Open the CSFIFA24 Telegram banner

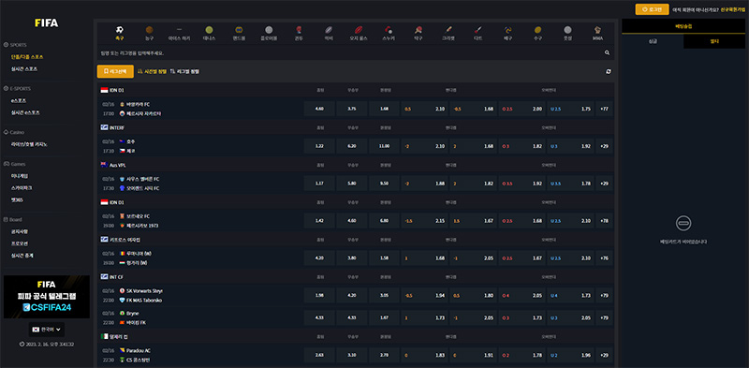click(x=46, y=297)
